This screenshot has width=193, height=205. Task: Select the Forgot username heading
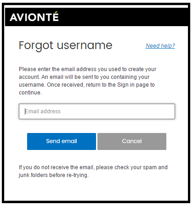[66, 45]
